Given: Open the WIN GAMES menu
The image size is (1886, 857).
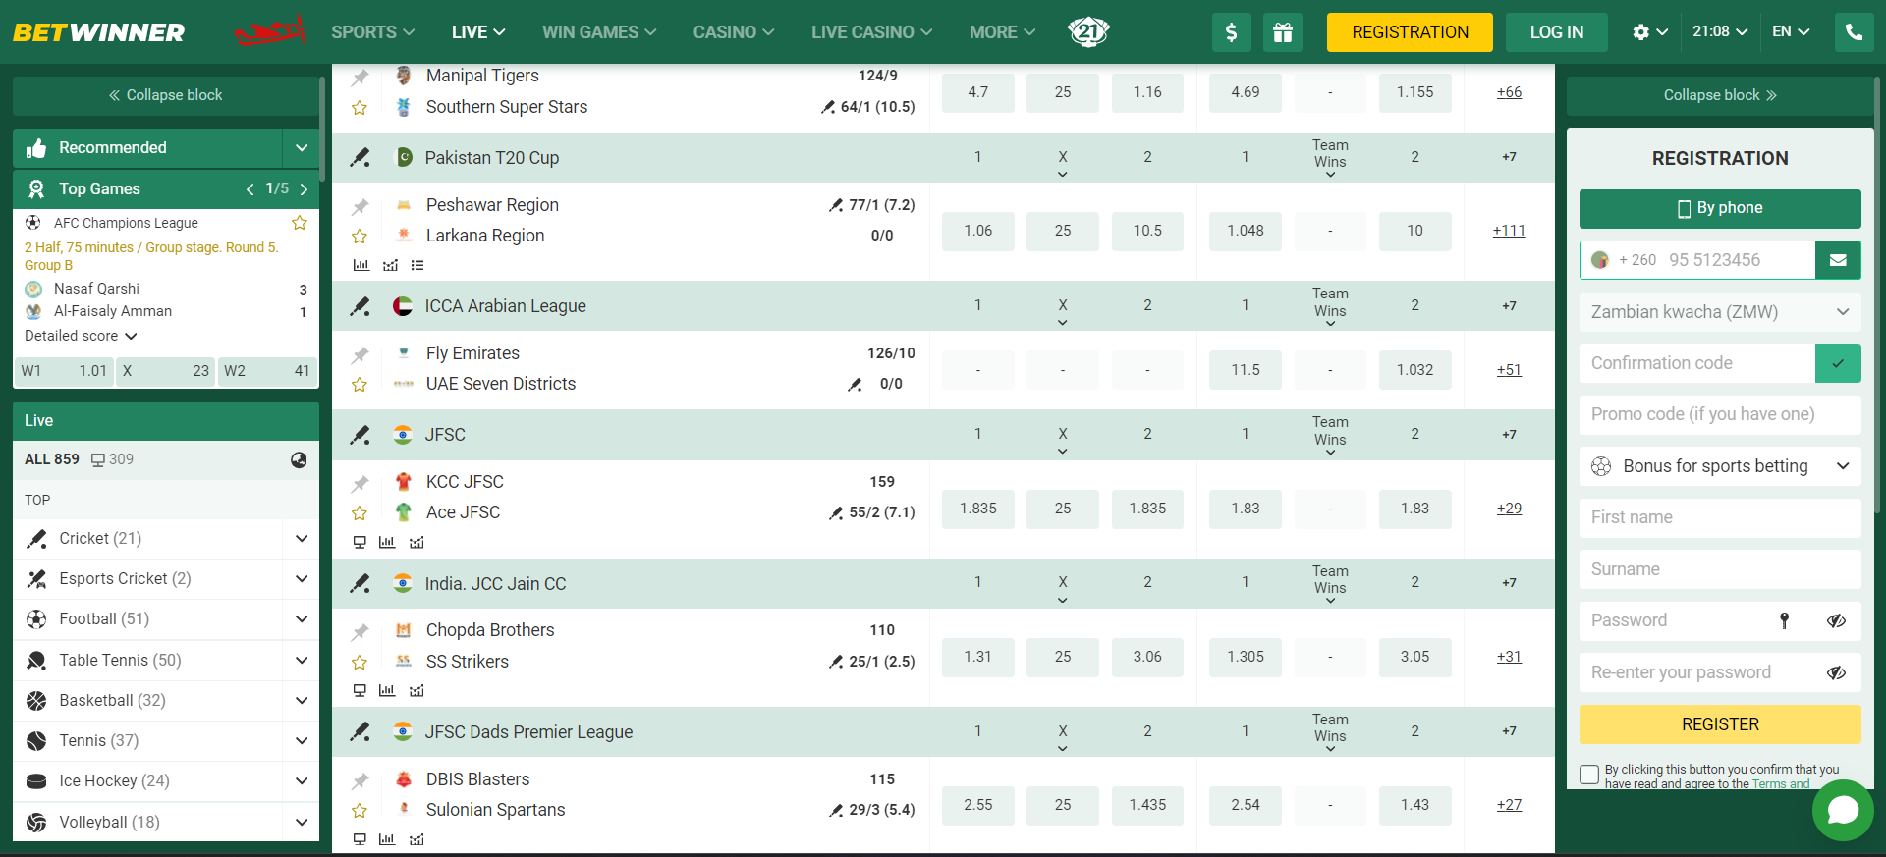Looking at the screenshot, I should click(599, 32).
